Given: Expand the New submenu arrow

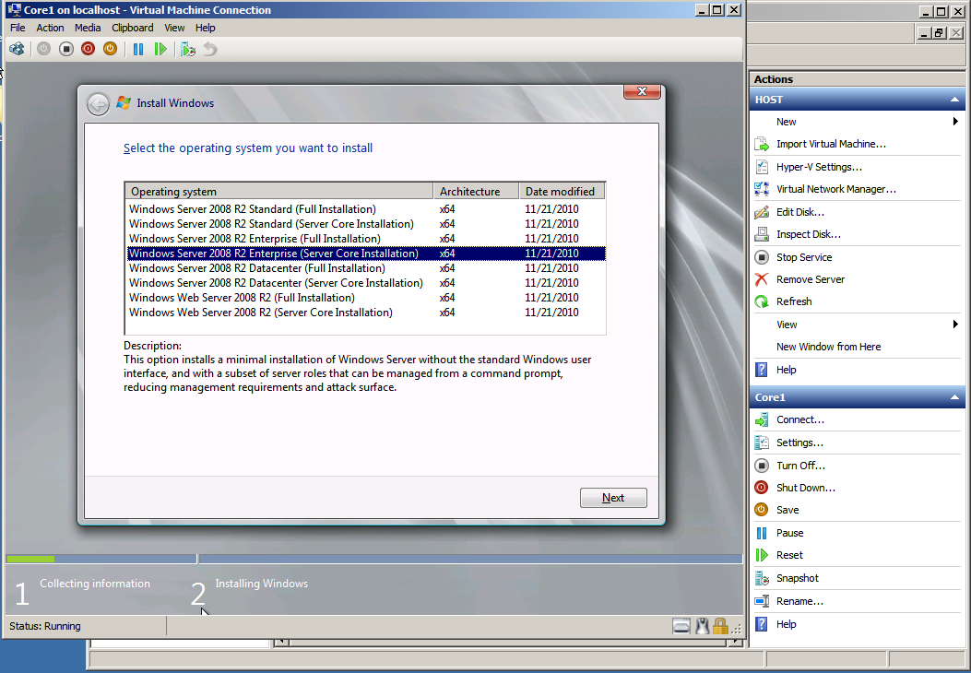Looking at the screenshot, I should [x=955, y=122].
